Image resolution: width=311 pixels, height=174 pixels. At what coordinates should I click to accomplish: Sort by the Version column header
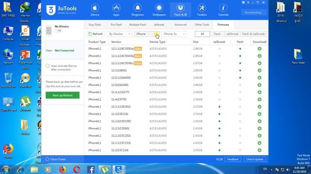coord(116,42)
